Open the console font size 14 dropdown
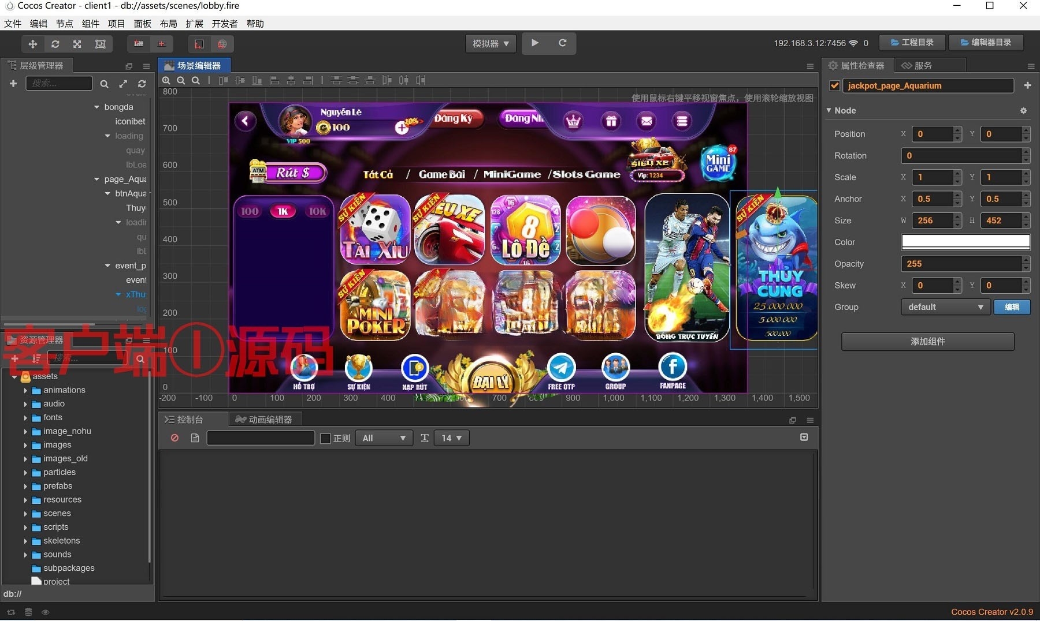Image resolution: width=1040 pixels, height=621 pixels. (x=452, y=438)
